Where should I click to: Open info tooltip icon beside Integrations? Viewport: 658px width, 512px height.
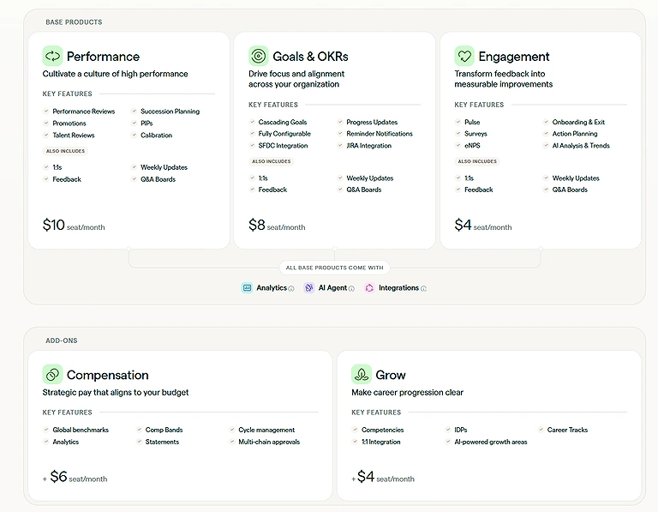coord(423,288)
